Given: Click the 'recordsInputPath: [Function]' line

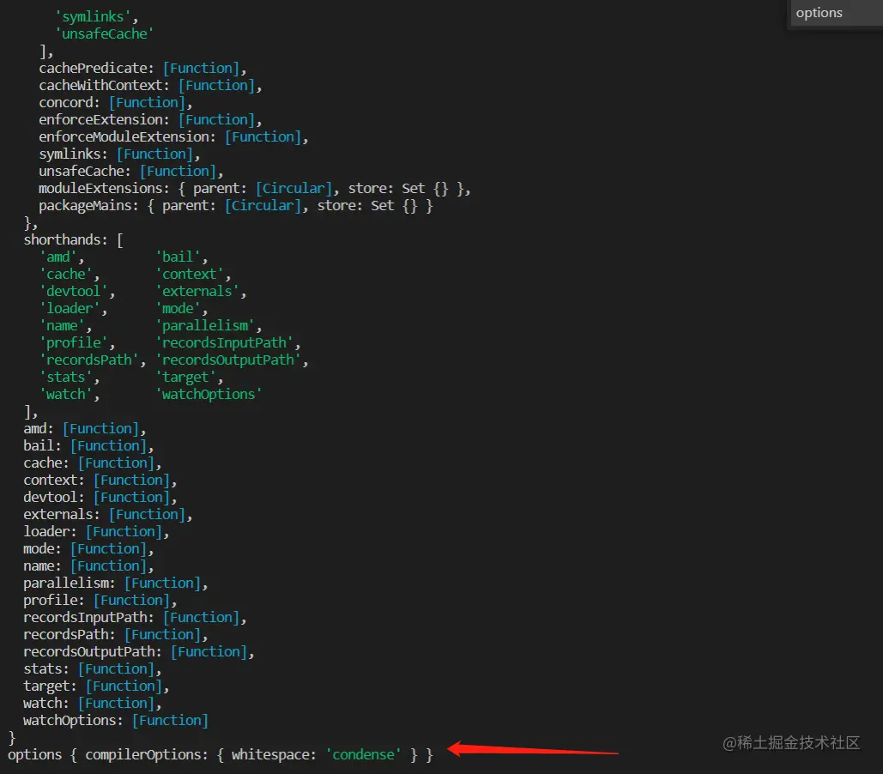Looking at the screenshot, I should pos(136,619).
